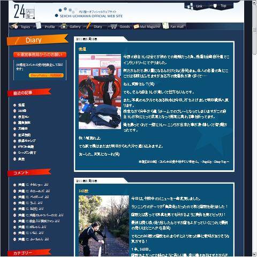Click the orange Diary page banner

(37, 40)
